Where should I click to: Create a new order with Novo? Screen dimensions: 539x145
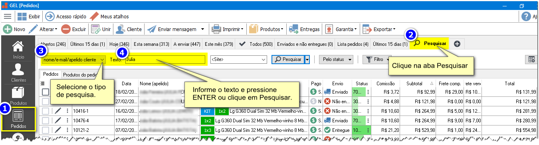(x=7, y=29)
